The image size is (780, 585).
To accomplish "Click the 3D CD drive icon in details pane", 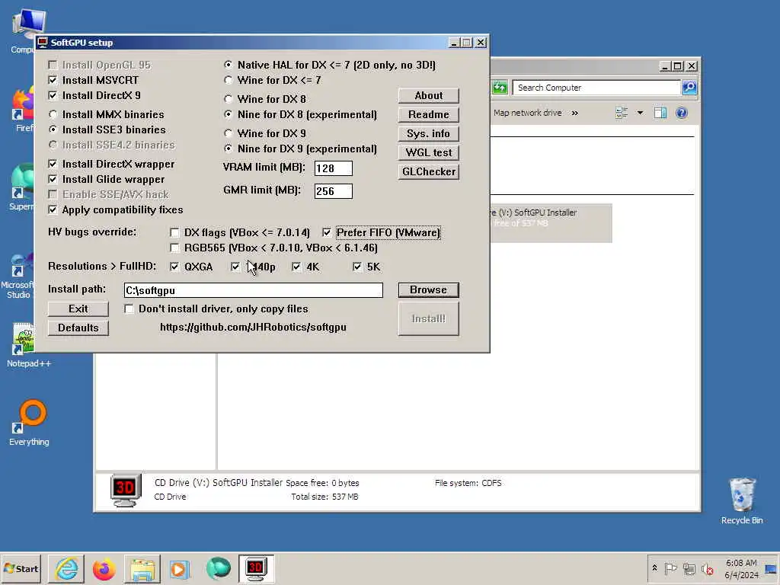I will tap(126, 490).
